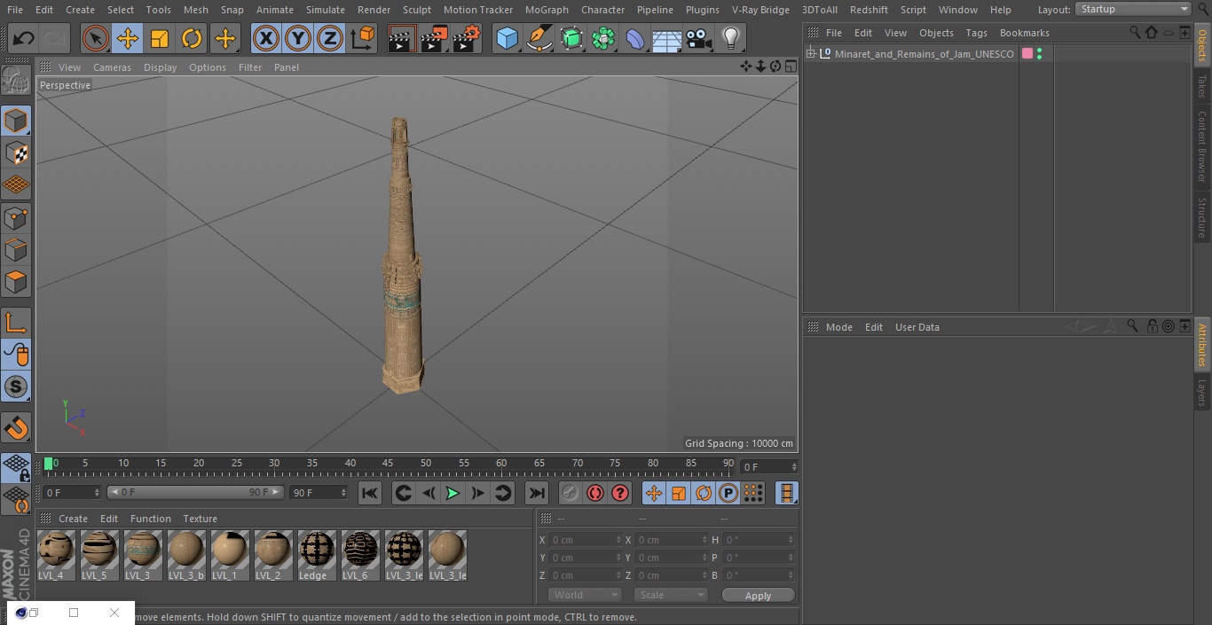Open the Tags menu in Object Manager

(976, 33)
